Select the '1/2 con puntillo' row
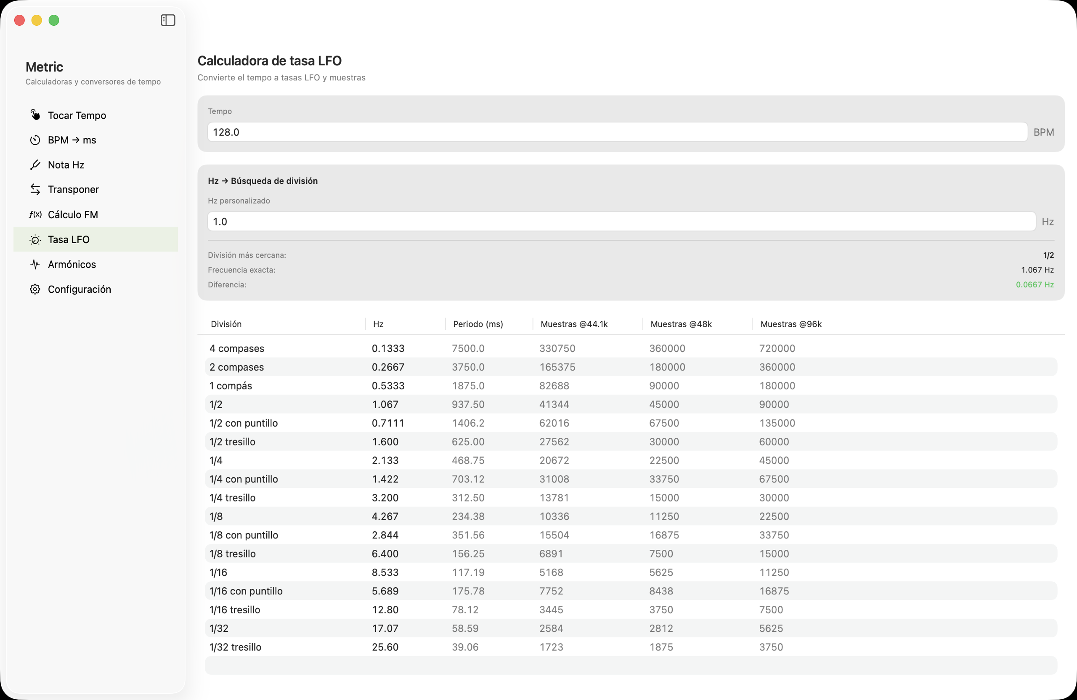This screenshot has height=700, width=1077. (631, 423)
